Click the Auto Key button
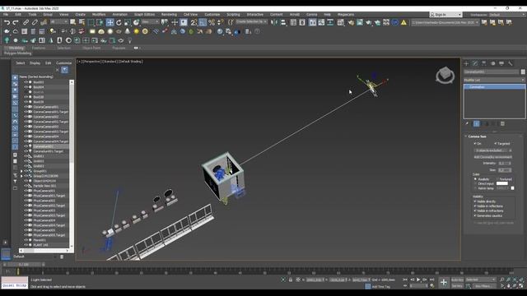527x296 pixels. pos(457,280)
